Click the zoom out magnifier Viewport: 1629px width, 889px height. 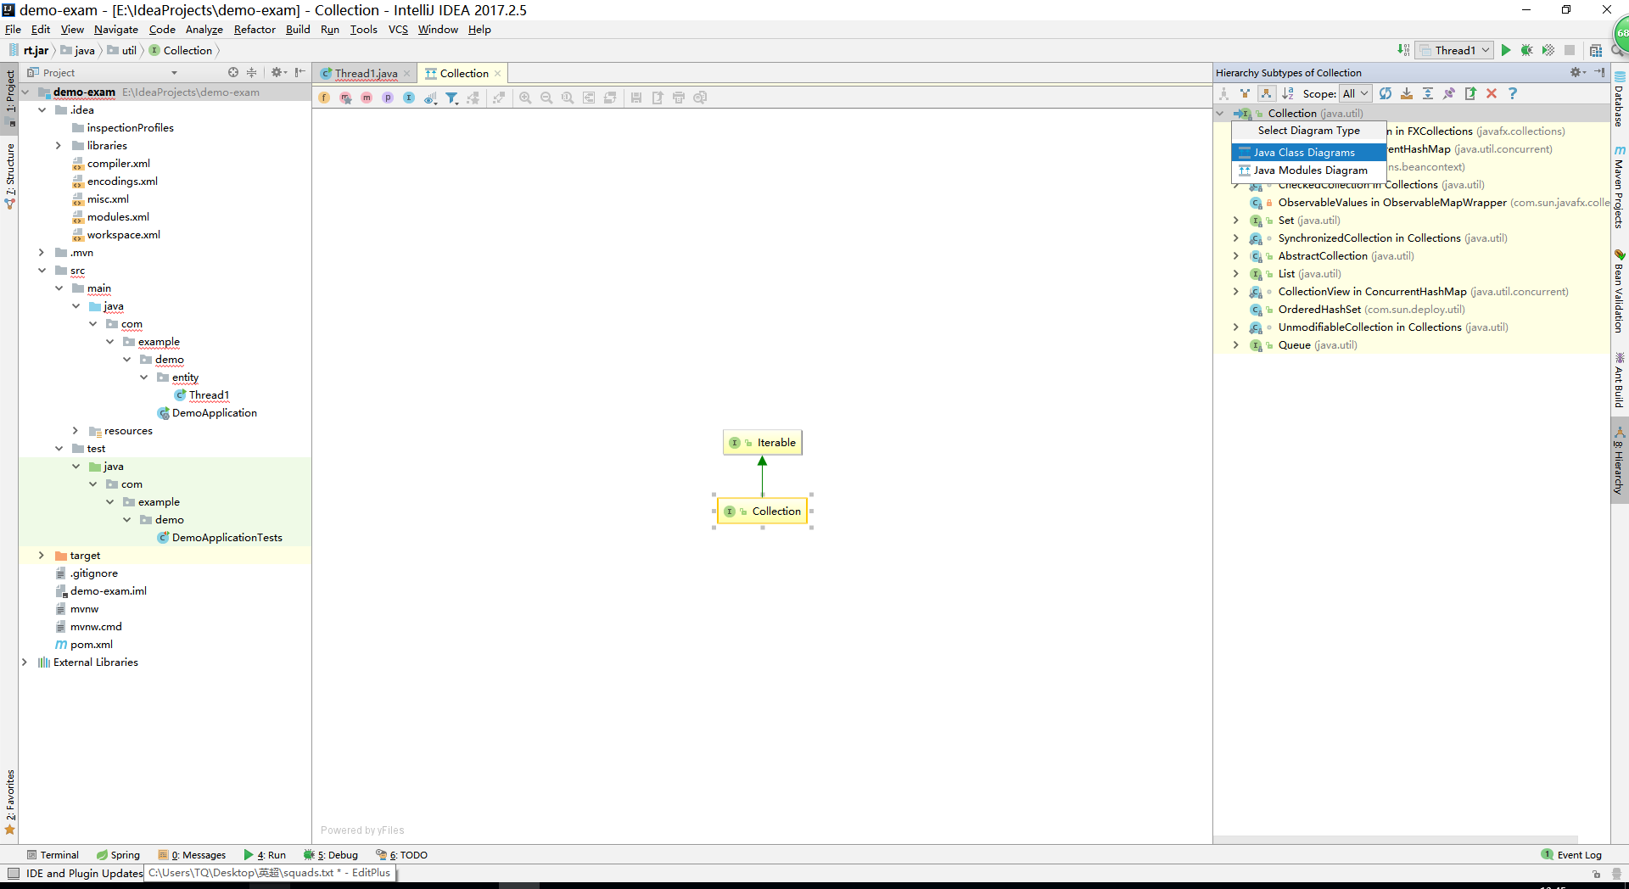click(546, 98)
